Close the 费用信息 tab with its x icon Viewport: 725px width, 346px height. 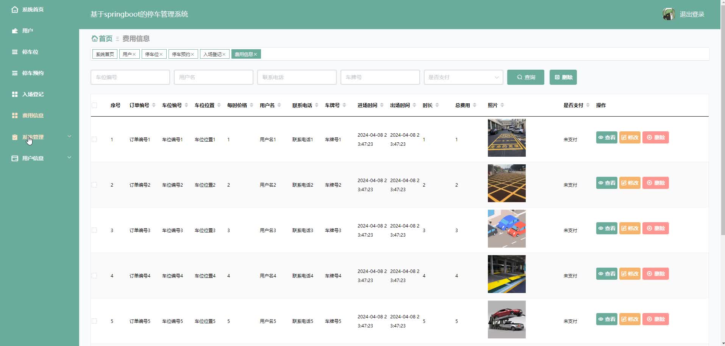point(255,55)
